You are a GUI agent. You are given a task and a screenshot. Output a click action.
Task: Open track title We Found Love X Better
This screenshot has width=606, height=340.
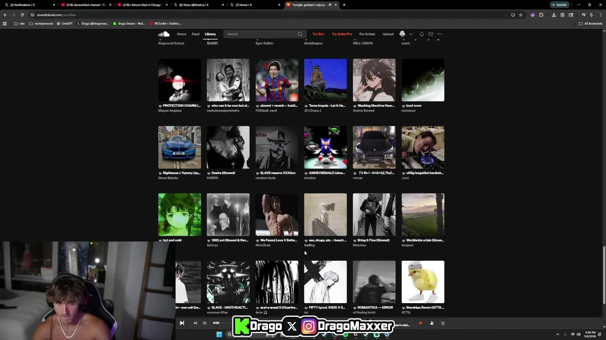coord(278,240)
